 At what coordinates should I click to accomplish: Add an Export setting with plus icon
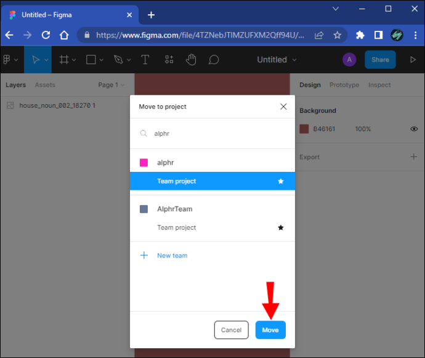pyautogui.click(x=414, y=157)
